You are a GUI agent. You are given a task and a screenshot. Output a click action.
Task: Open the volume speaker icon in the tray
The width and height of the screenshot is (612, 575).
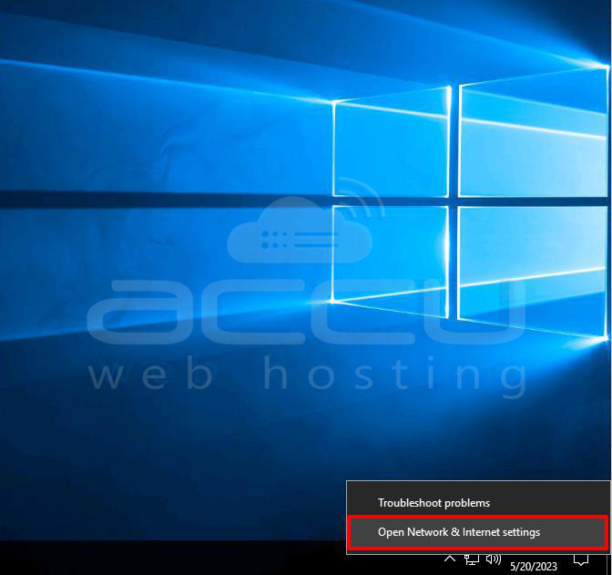(494, 560)
